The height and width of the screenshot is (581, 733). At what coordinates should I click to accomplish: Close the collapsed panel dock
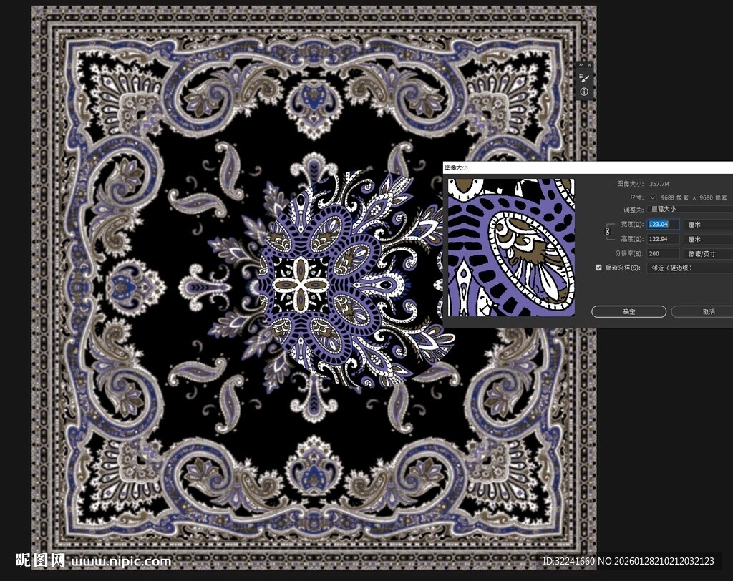click(590, 64)
